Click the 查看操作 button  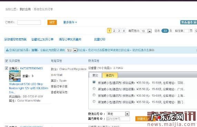(x=189, y=22)
